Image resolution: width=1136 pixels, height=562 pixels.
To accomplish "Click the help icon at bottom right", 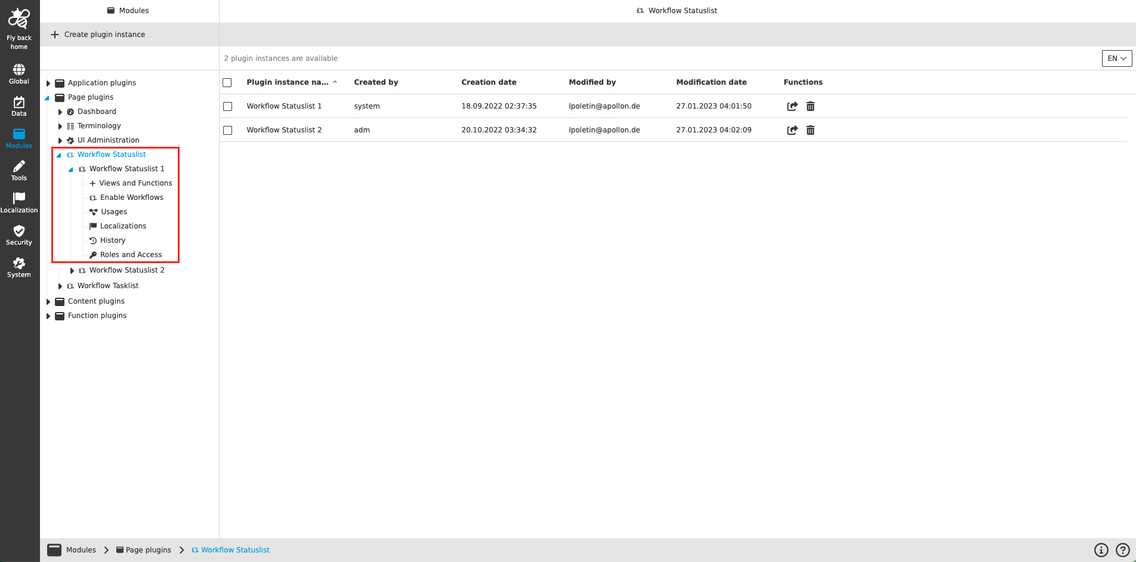I will tap(1122, 549).
